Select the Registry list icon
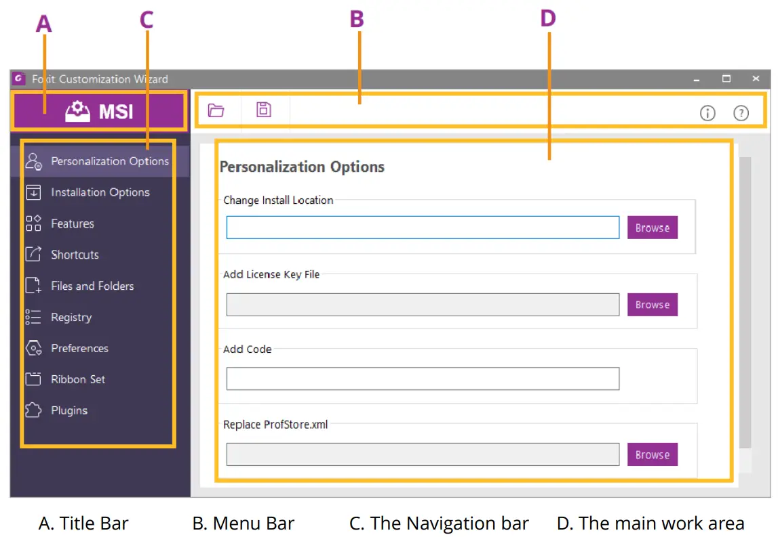This screenshot has width=778, height=537. [33, 317]
